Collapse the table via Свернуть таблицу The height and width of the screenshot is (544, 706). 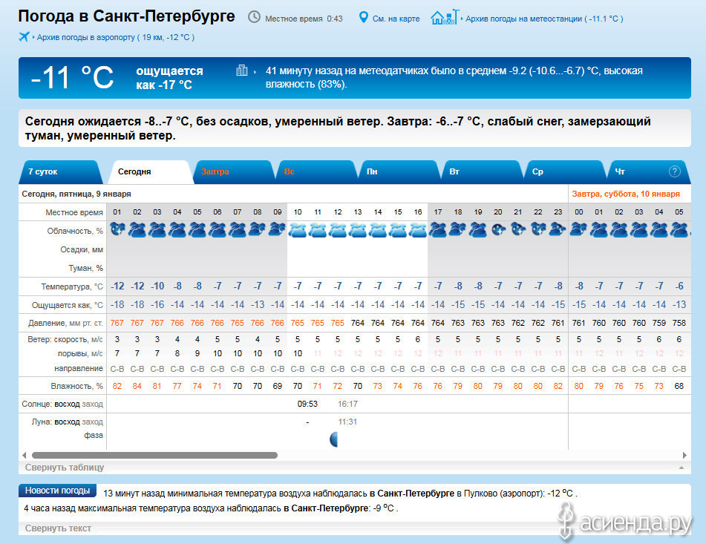tap(65, 468)
